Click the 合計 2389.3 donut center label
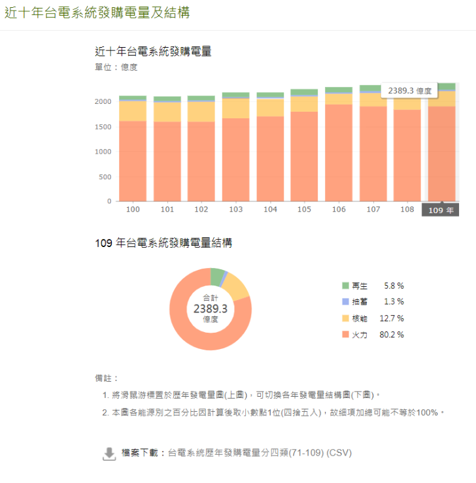This screenshot has height=483, width=476. tap(210, 308)
